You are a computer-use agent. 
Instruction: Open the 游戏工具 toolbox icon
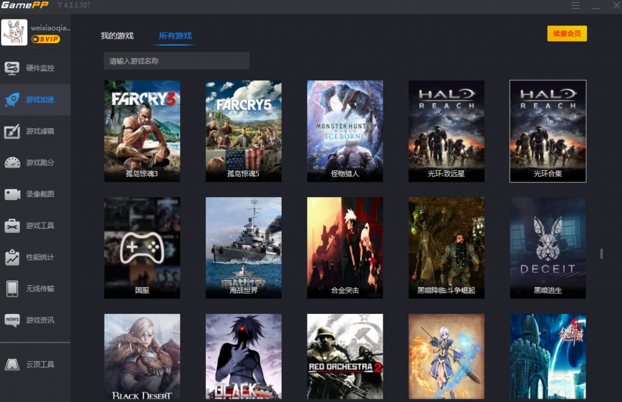(x=12, y=226)
